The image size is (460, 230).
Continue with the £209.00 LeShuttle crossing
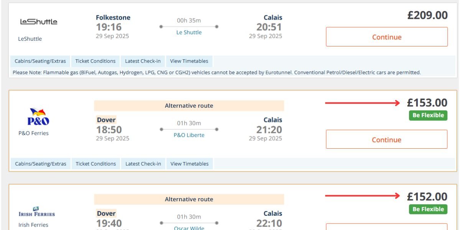pos(386,37)
